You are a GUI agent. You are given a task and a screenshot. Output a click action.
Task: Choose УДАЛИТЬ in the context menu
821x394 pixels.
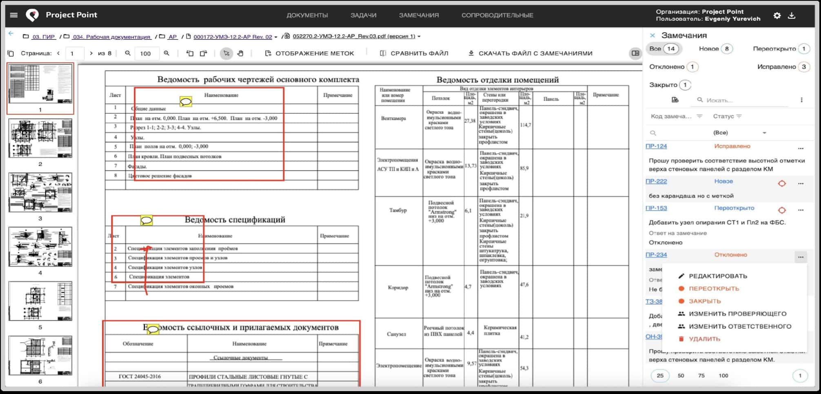[699, 339]
